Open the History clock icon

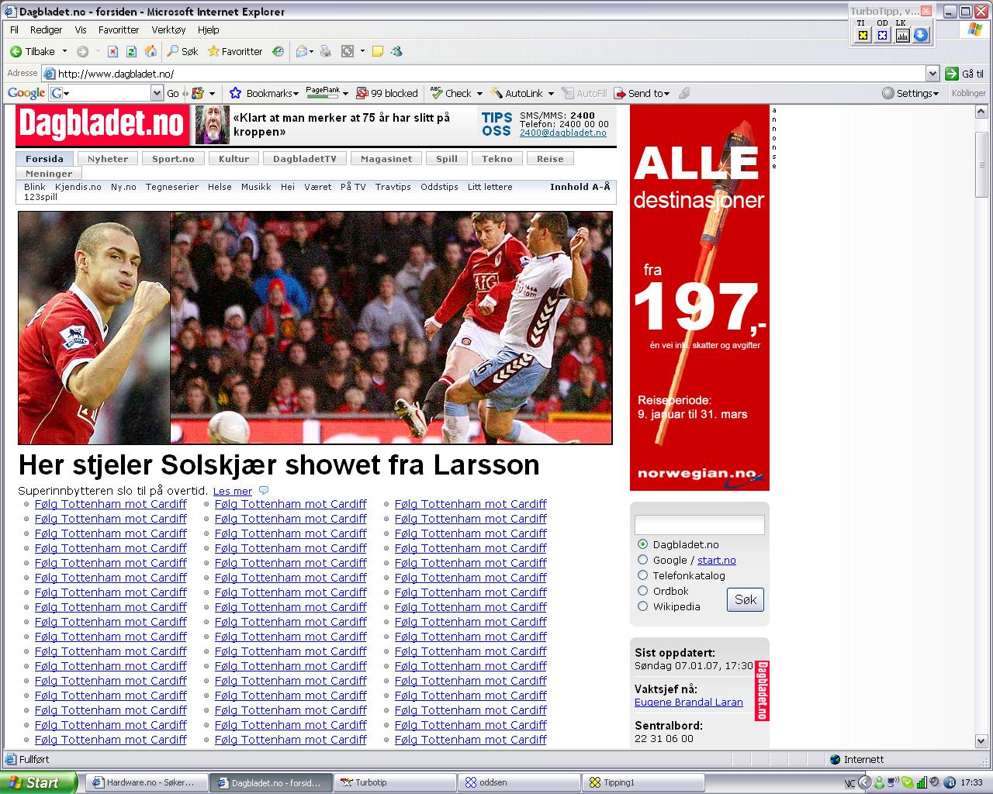pos(278,51)
